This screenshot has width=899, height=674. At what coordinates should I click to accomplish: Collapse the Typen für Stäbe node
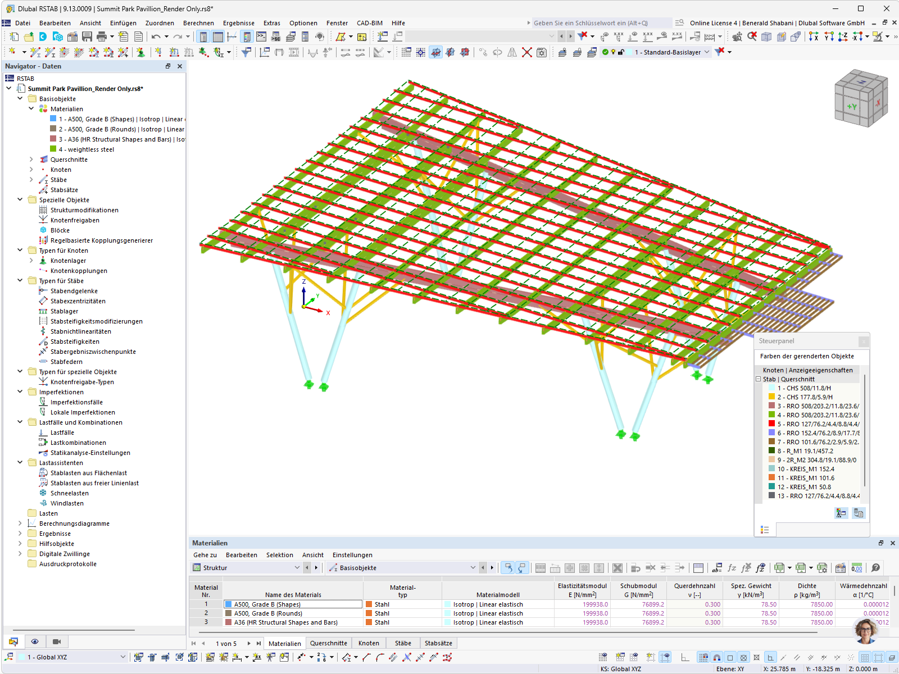[x=20, y=280]
